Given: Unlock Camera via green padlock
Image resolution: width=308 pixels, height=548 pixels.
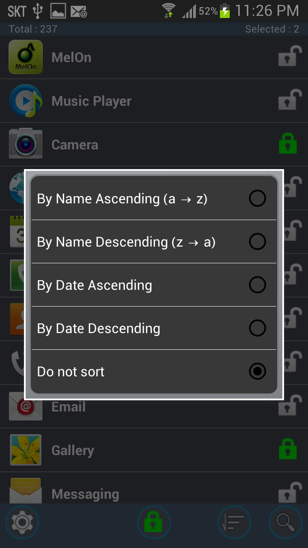Looking at the screenshot, I should tap(287, 143).
